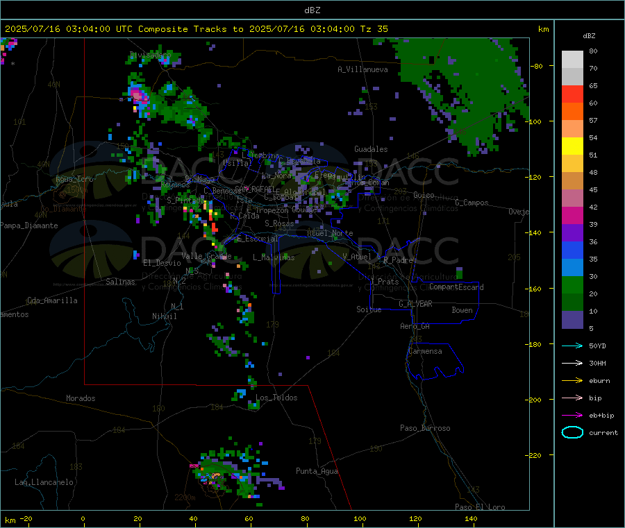Screen dimensions: 625x528
Task: Select the El_Desvio map label
Action: tap(162, 263)
